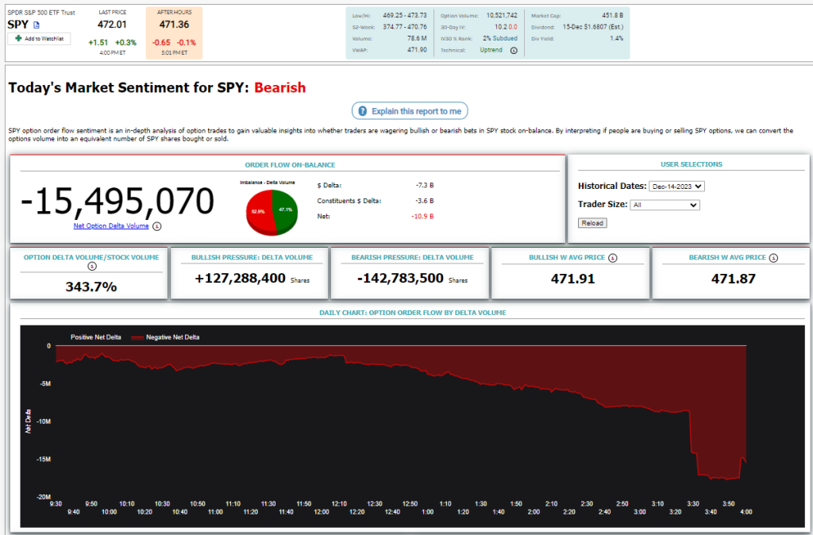Click the green 47.1% pie slice
This screenshot has width=813, height=535.
point(286,210)
